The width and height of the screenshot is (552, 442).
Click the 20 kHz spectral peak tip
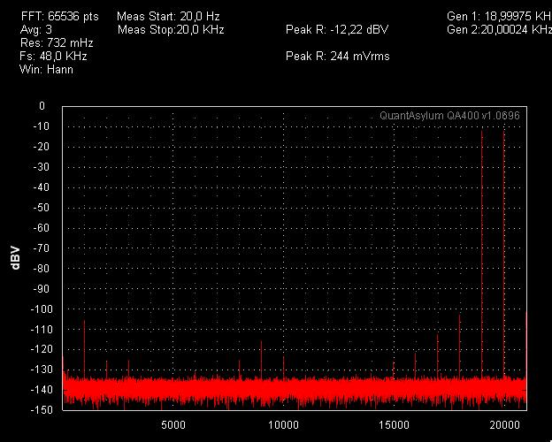pos(504,132)
